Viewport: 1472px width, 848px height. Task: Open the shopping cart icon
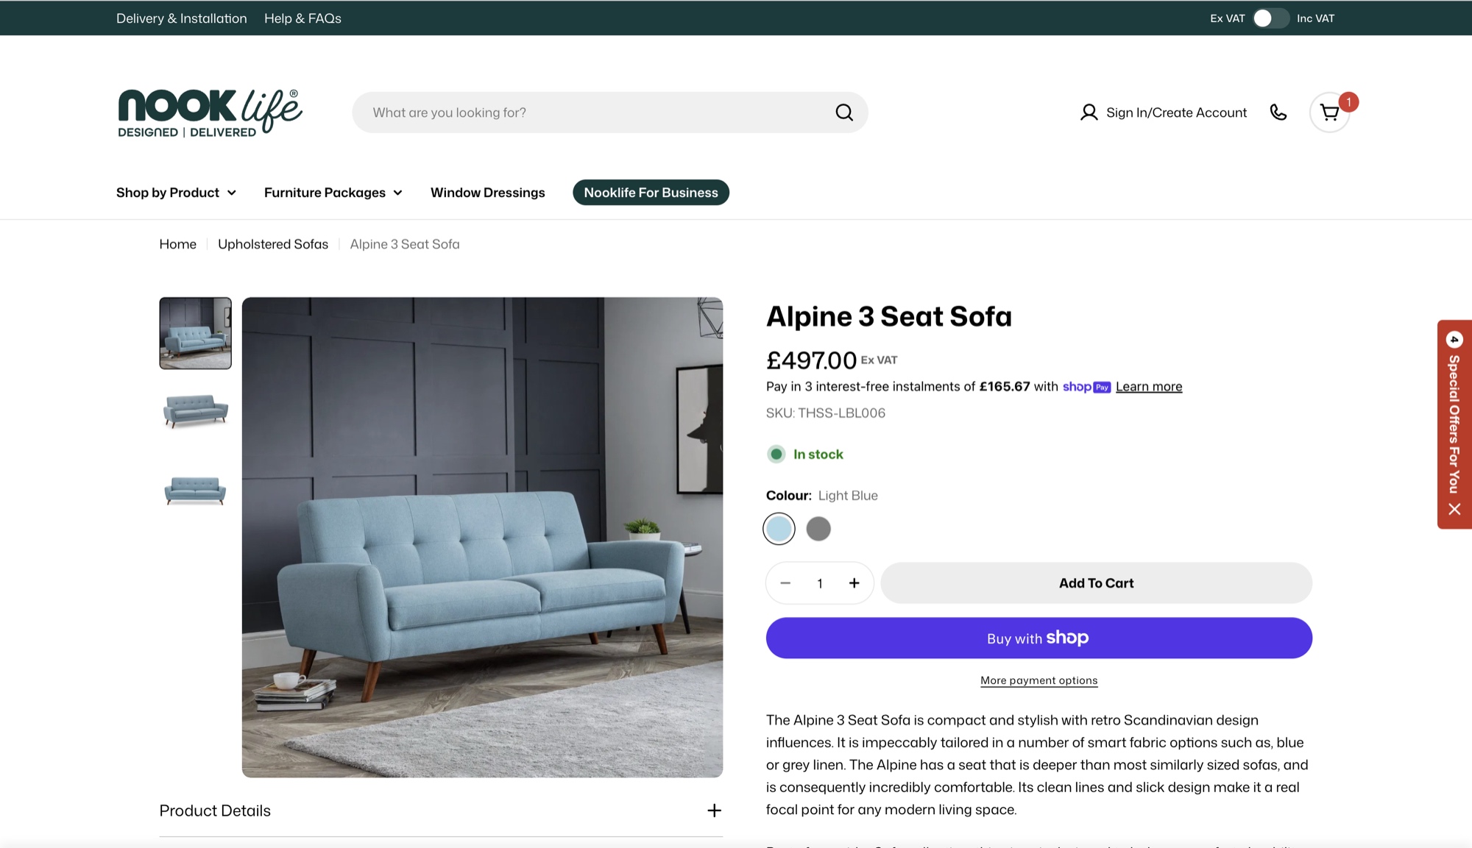[x=1329, y=113]
